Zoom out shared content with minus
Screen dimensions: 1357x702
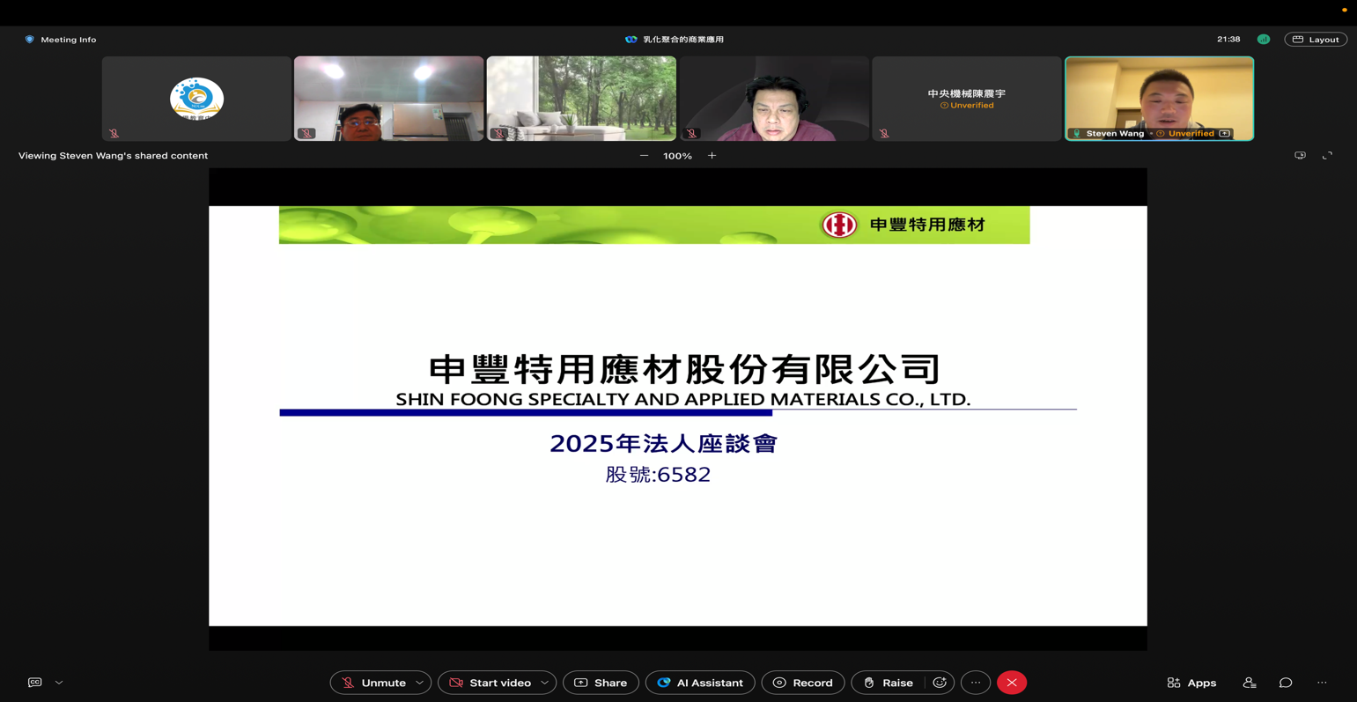(x=644, y=156)
